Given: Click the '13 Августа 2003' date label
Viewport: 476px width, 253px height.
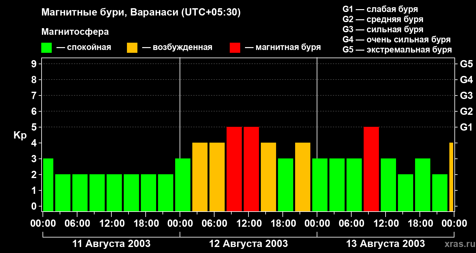Looking at the screenshot, I should (x=386, y=244).
